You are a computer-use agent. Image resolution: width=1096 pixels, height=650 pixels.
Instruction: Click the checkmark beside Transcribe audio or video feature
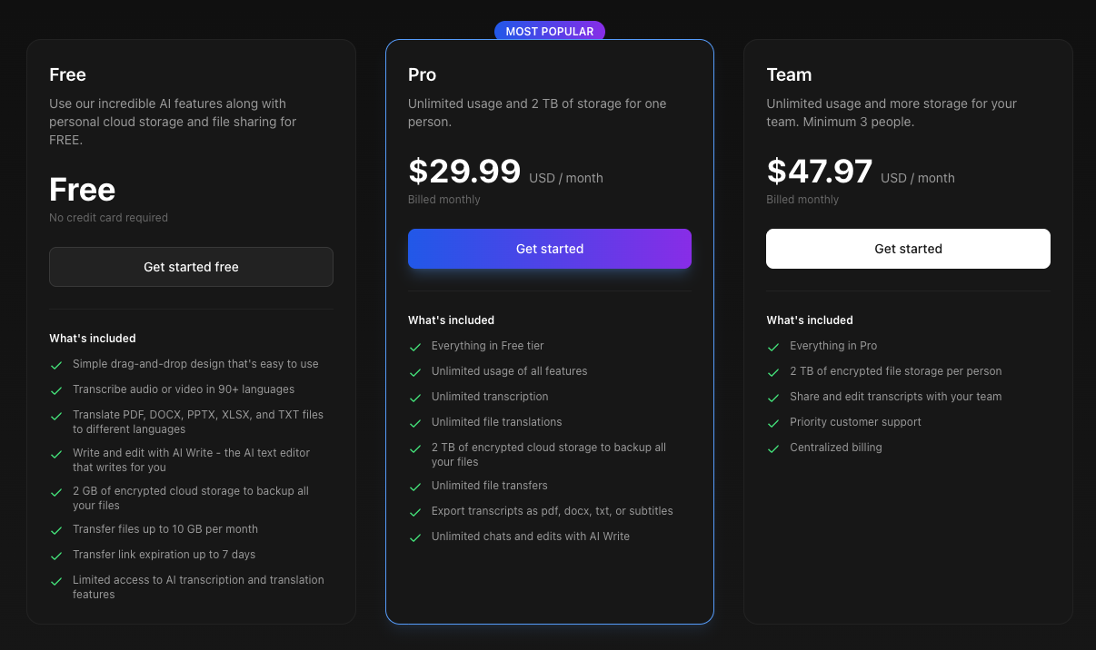56,389
